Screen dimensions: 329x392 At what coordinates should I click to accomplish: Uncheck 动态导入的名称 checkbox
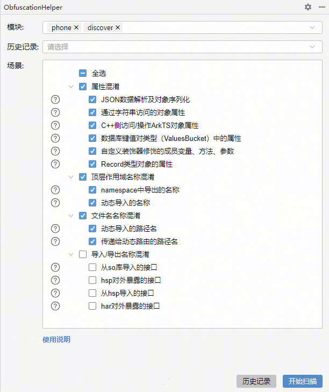(x=92, y=203)
